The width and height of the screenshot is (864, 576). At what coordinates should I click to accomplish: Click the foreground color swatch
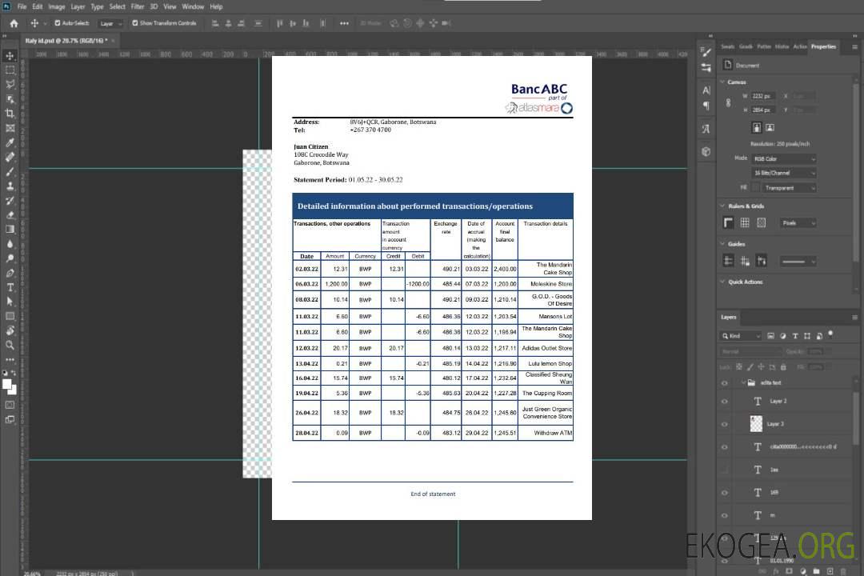click(x=7, y=384)
